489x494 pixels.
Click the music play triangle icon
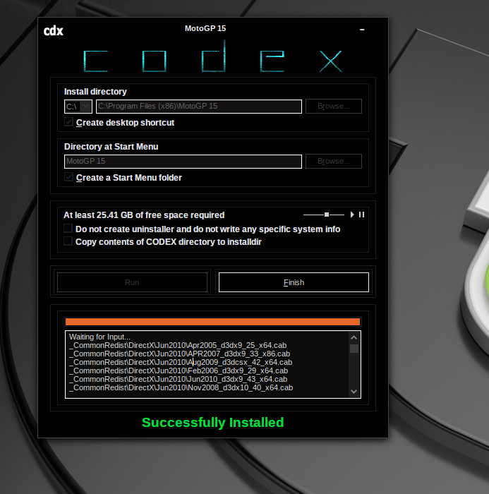tap(352, 215)
